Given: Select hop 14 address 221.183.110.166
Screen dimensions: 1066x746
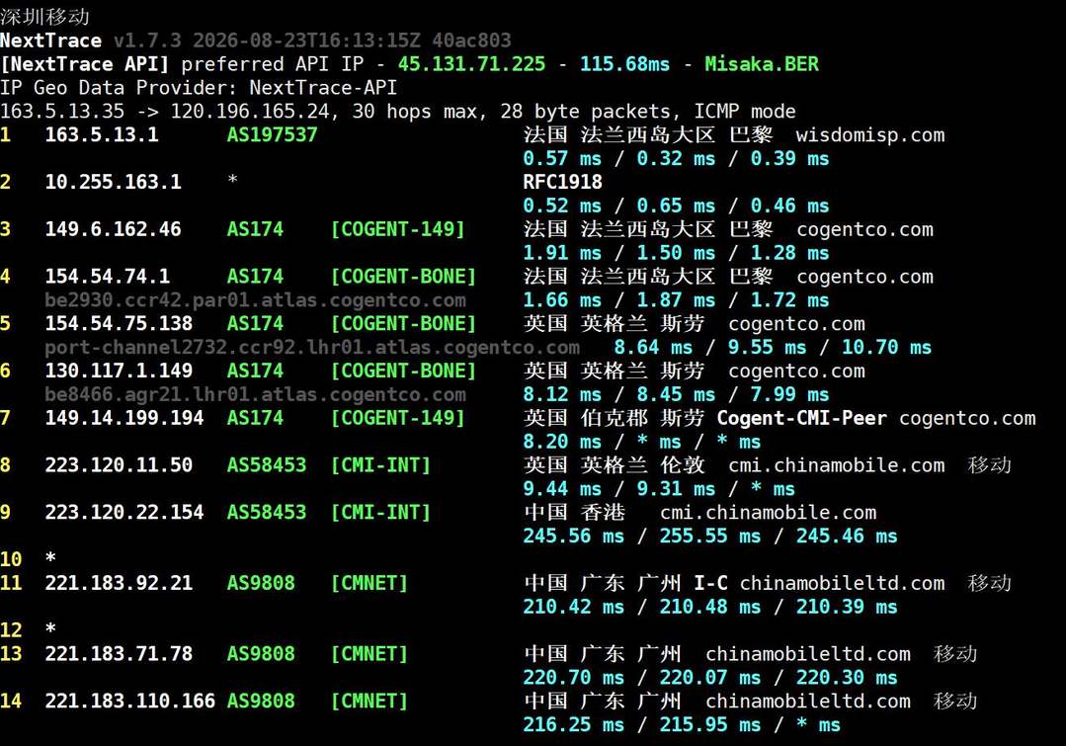Looking at the screenshot, I should point(130,702).
